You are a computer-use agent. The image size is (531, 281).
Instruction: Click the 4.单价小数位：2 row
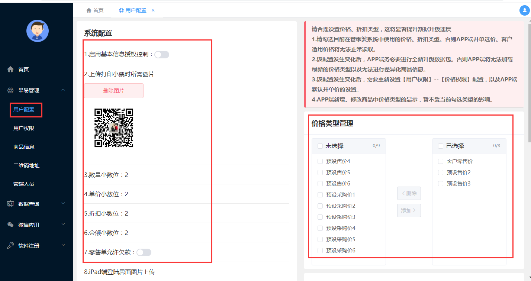click(x=187, y=194)
